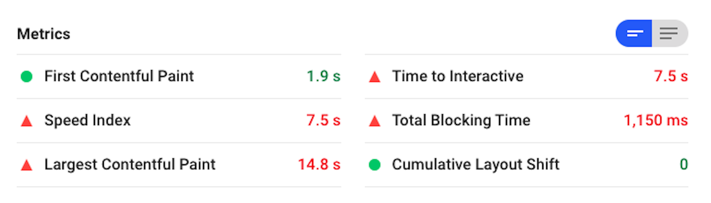Select the Total Blocking Time label
Screen dimensions: 711x203
point(461,121)
